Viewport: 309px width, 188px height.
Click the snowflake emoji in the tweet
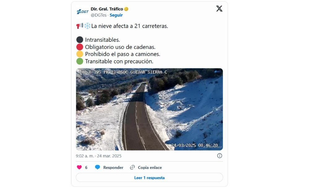click(87, 26)
